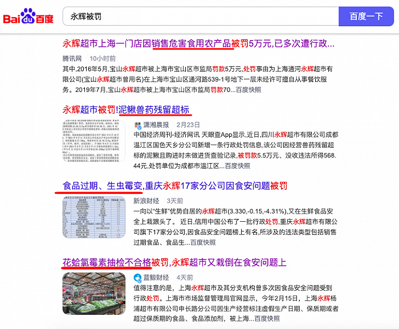Click the snippet beginning 值得注意的是,上海永辉超市

(x=236, y=303)
